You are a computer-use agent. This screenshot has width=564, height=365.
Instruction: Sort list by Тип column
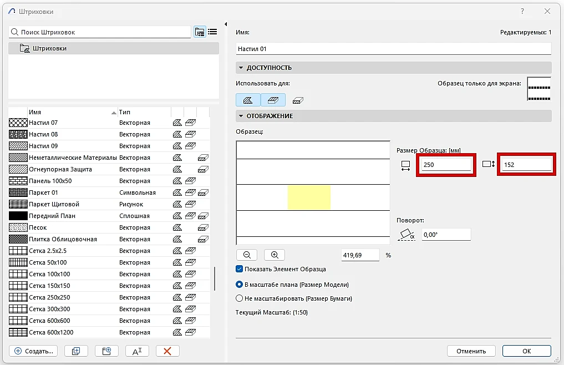point(144,112)
